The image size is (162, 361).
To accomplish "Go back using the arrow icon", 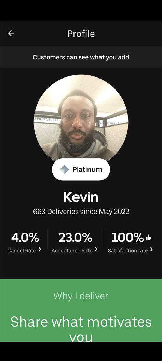I will click(11, 33).
